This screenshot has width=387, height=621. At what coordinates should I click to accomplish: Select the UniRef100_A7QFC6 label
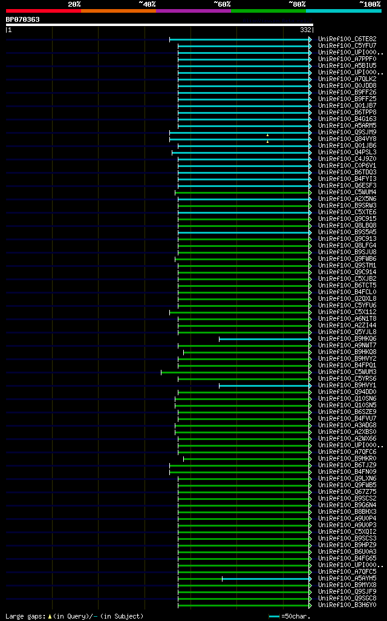348,452
